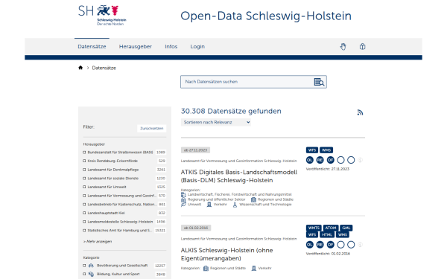Click the '15321' count for Statistisches Amt
This screenshot has width=447, height=279.
(160, 231)
